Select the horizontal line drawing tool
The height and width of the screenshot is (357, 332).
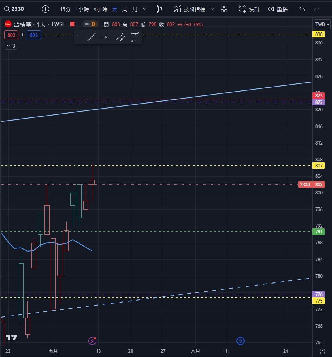(x=106, y=37)
